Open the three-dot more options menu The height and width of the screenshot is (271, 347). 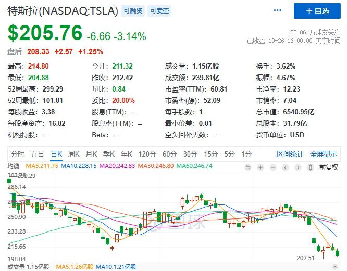[x=277, y=11]
